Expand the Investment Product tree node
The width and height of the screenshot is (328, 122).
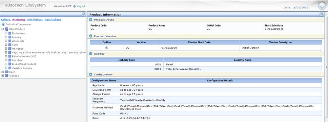pos(6,64)
